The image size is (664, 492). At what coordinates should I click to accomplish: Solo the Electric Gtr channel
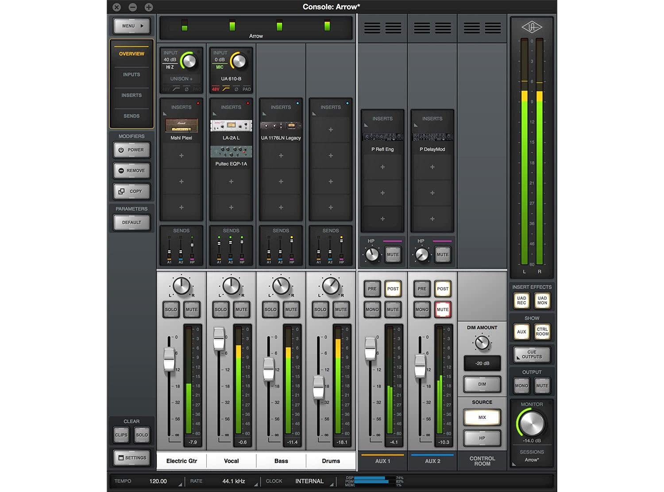tap(171, 309)
